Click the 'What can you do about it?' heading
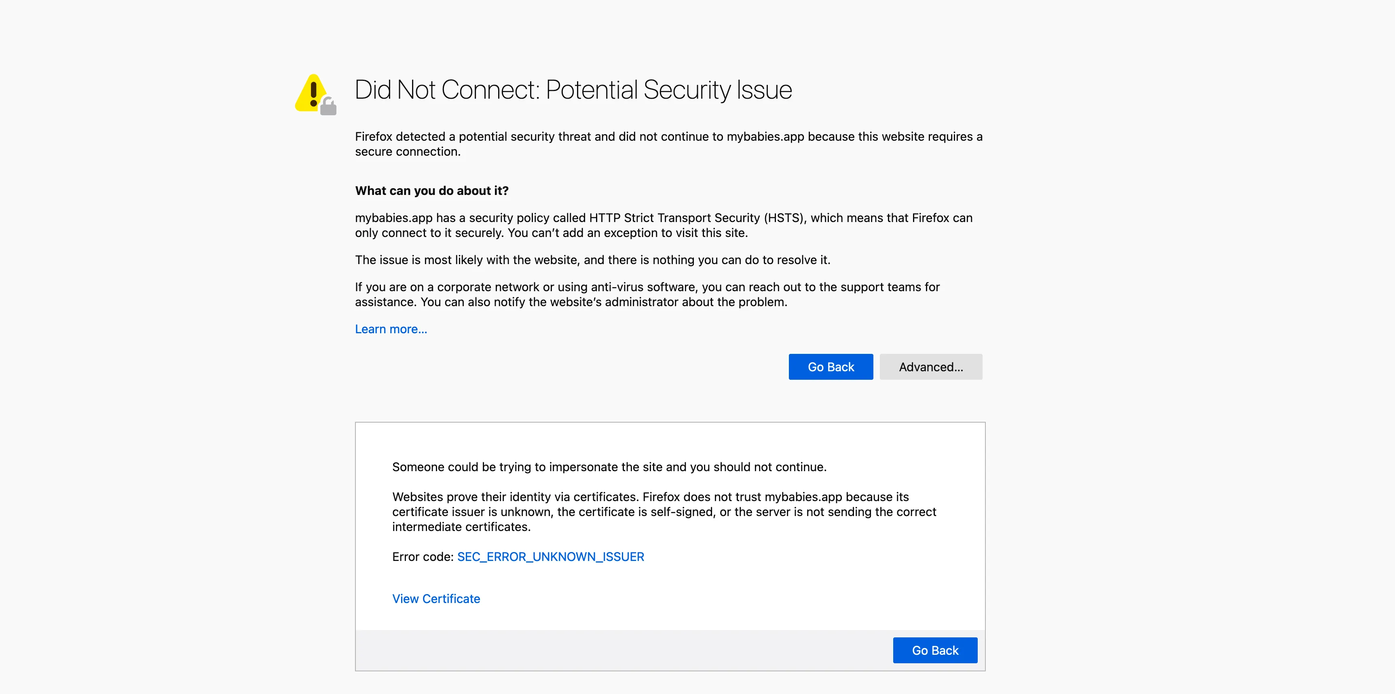Viewport: 1395px width, 694px height. tap(431, 191)
